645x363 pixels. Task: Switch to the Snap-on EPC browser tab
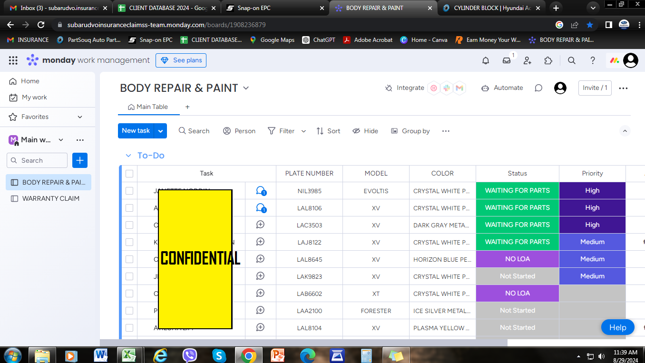point(276,8)
